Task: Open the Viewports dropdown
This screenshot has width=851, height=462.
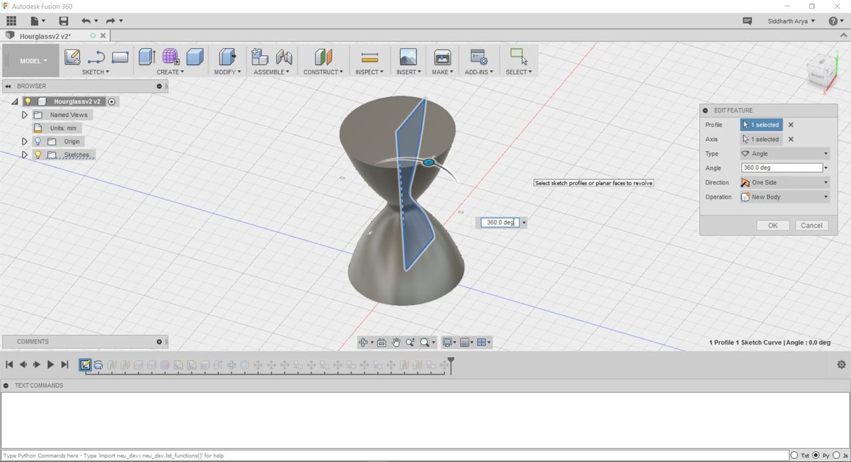Action: pyautogui.click(x=485, y=342)
